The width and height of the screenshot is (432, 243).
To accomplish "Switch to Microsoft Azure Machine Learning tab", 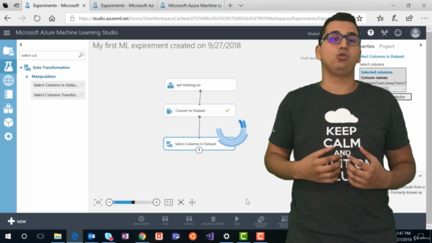I will pos(191,5).
